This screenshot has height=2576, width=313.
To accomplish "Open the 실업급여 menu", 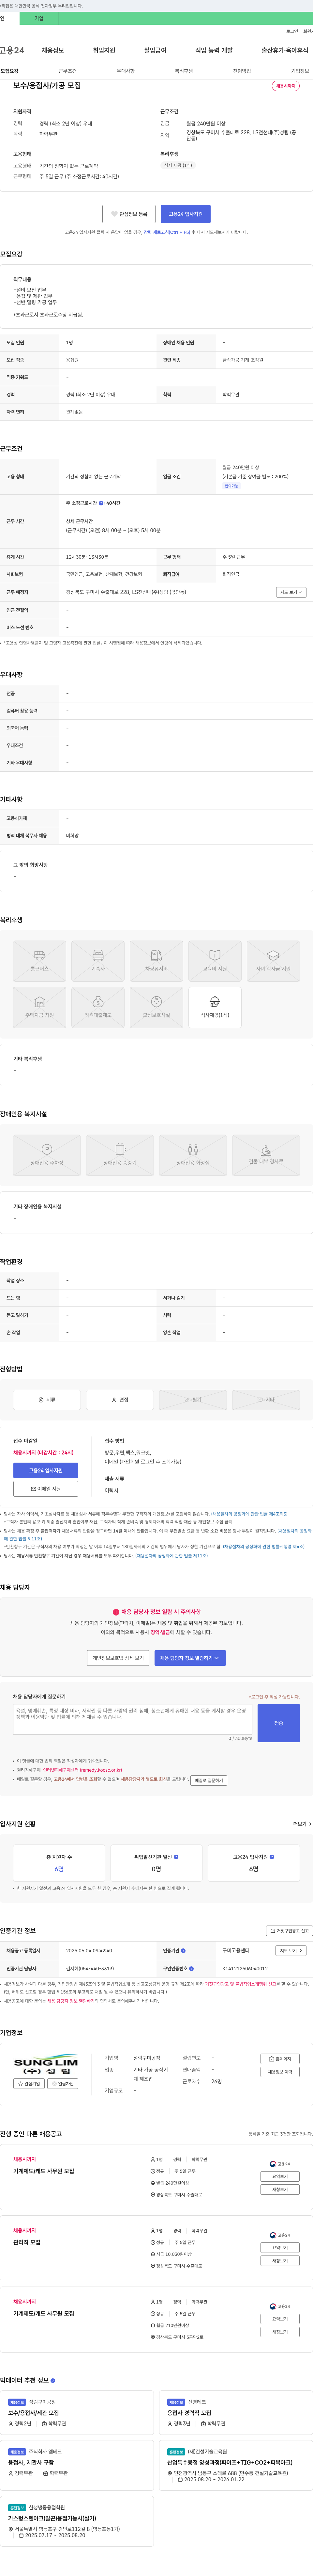I will click(x=156, y=50).
